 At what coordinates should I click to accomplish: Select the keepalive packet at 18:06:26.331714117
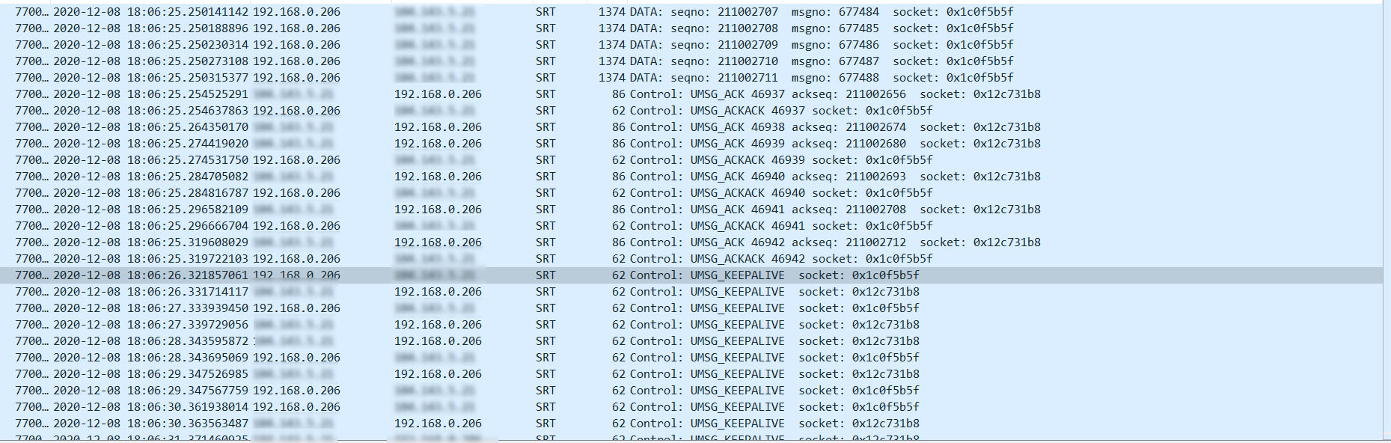coord(673,291)
